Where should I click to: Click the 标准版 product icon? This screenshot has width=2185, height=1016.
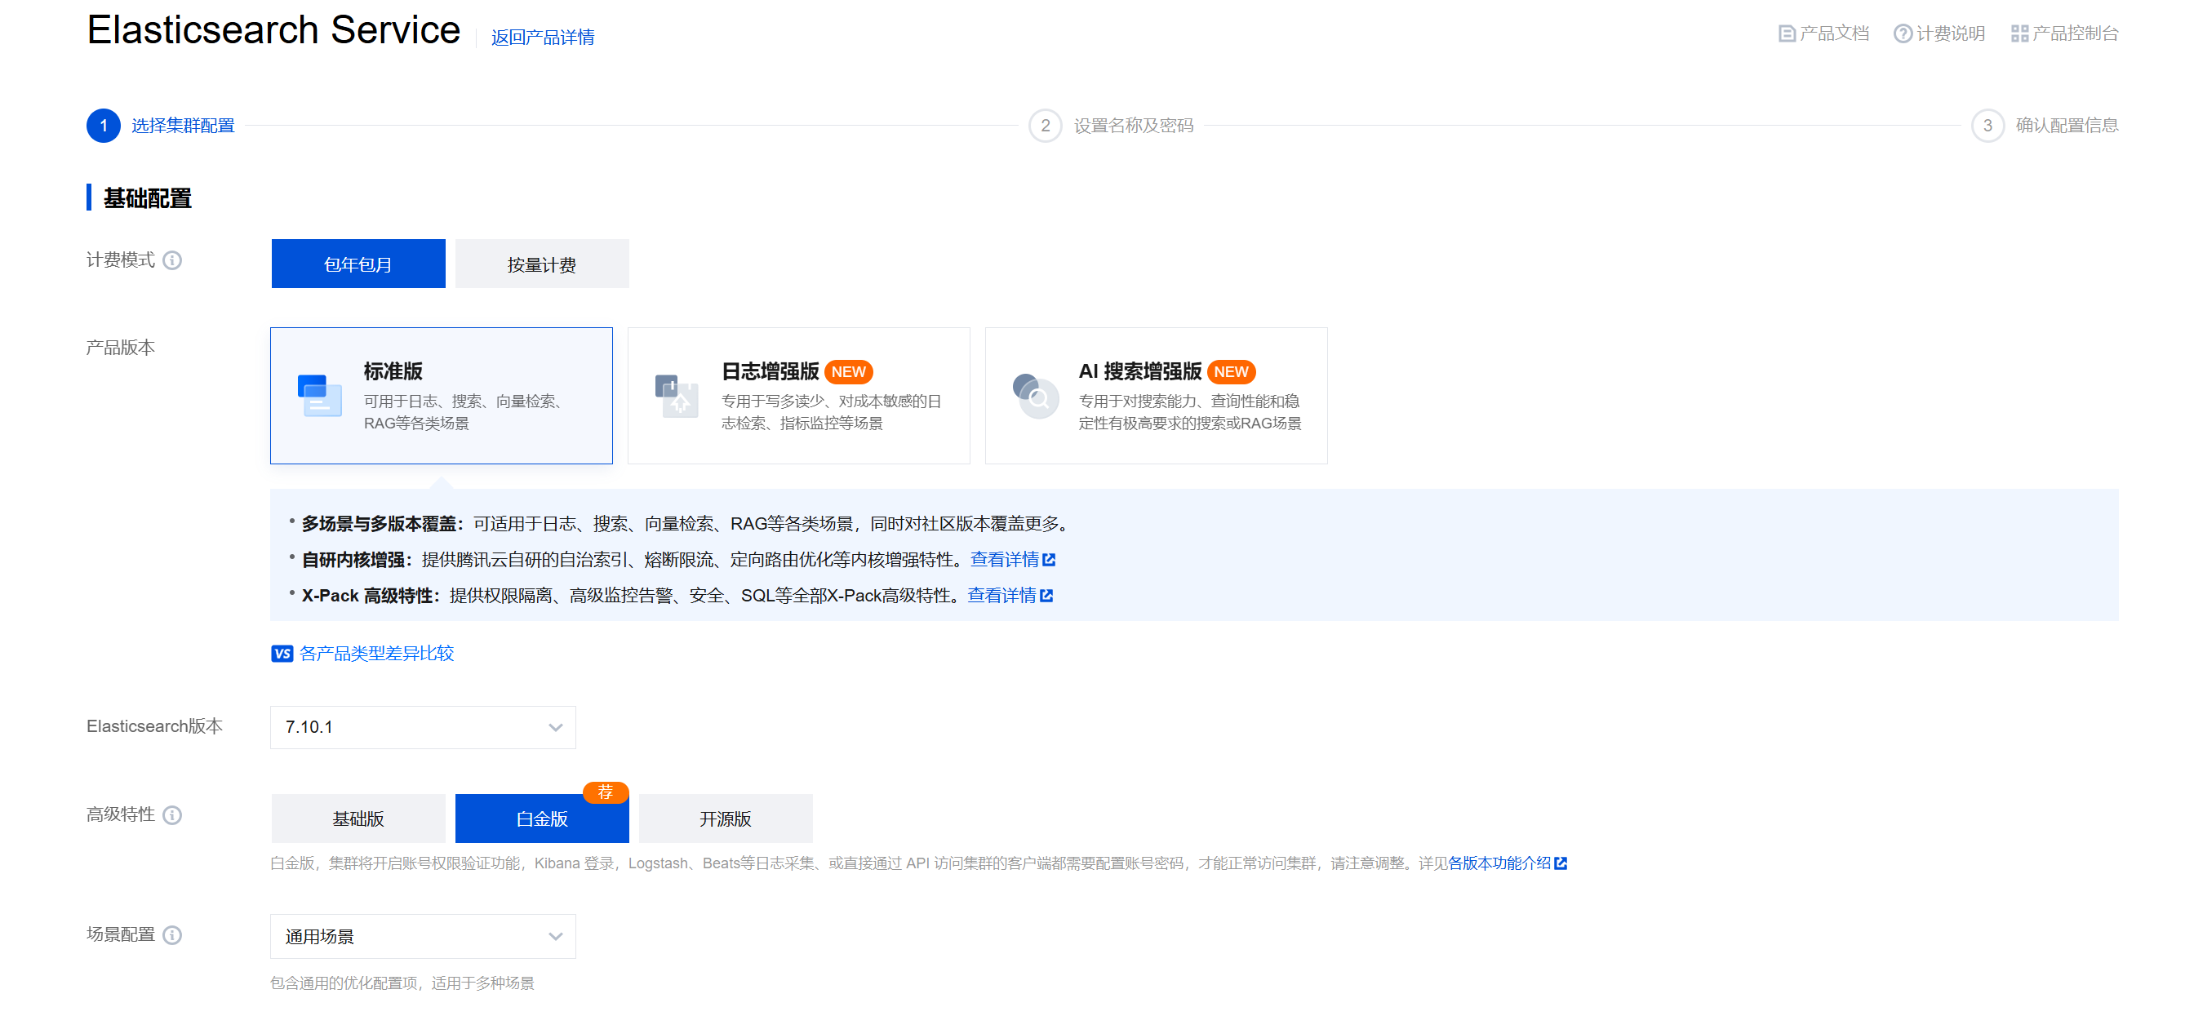[x=320, y=396]
